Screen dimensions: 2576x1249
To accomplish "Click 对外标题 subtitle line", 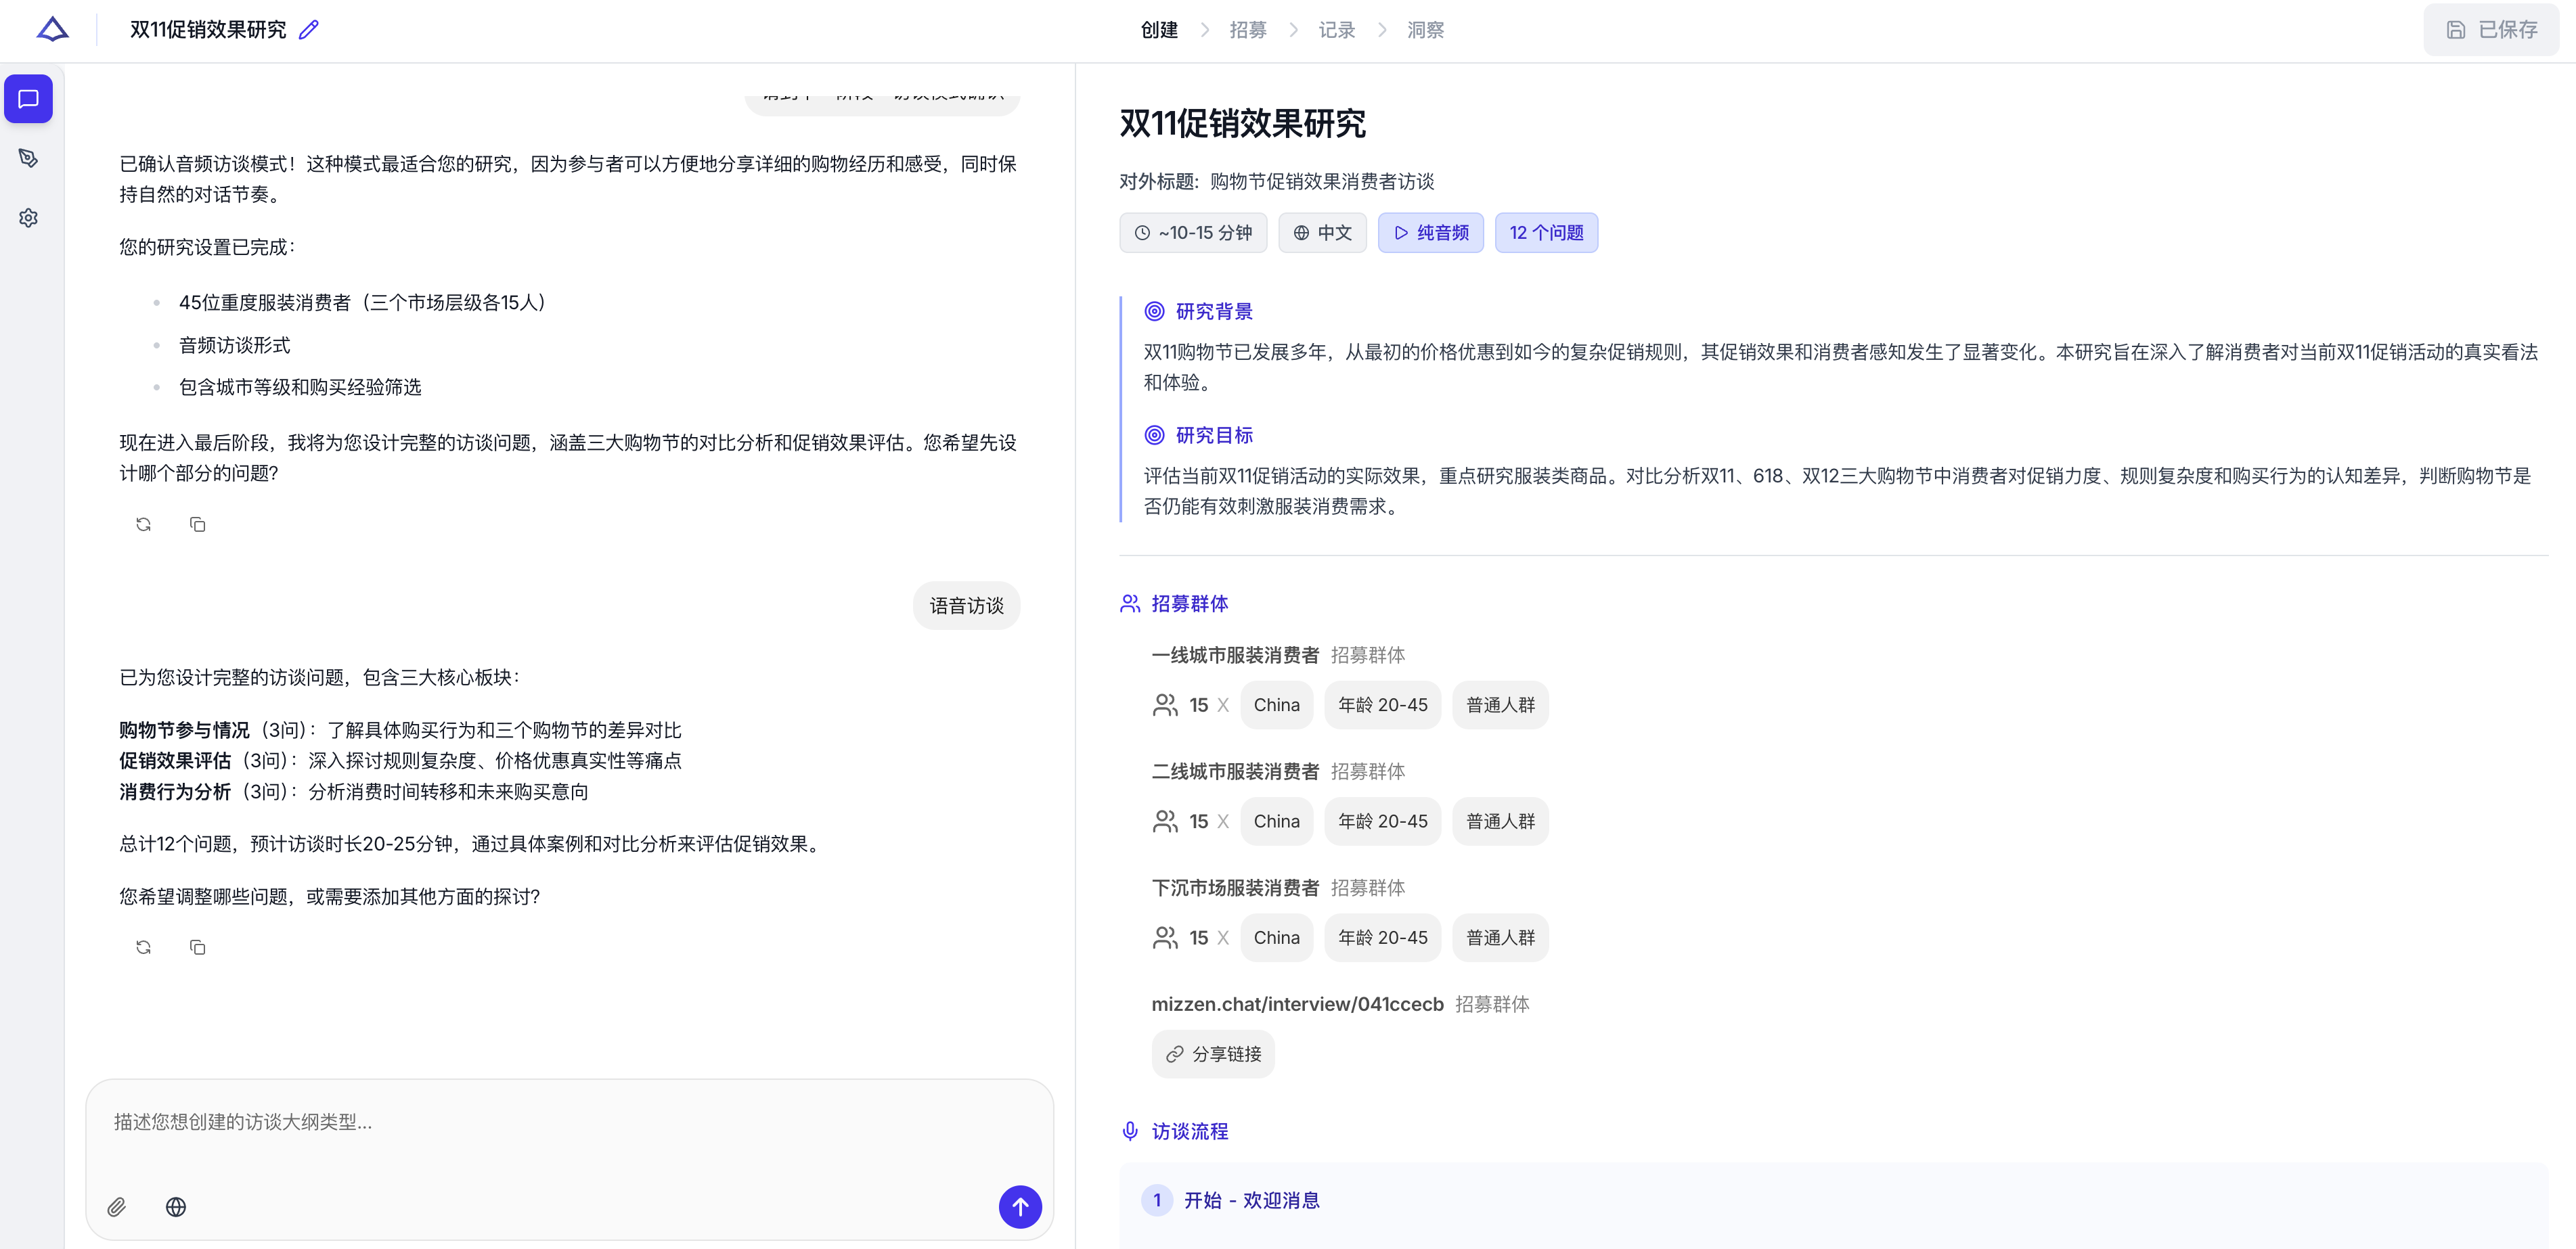I will click(x=1276, y=182).
